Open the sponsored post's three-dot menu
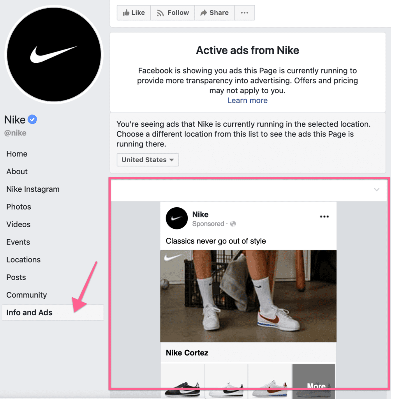This screenshot has width=393, height=399. click(324, 217)
